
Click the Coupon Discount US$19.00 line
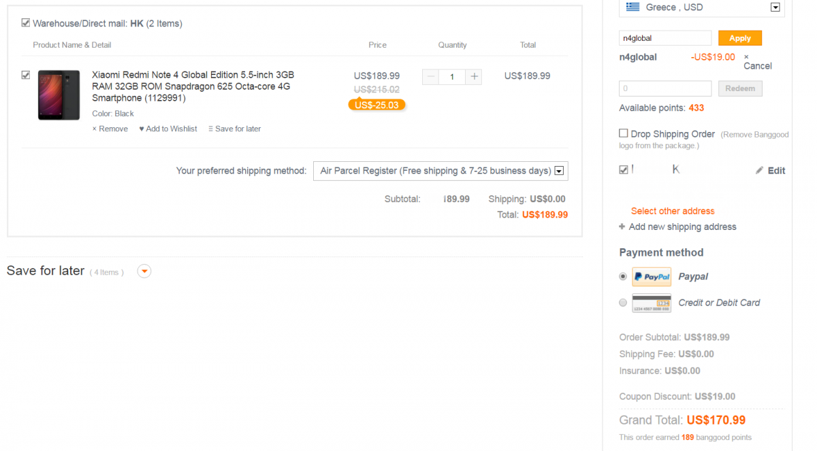(x=677, y=397)
